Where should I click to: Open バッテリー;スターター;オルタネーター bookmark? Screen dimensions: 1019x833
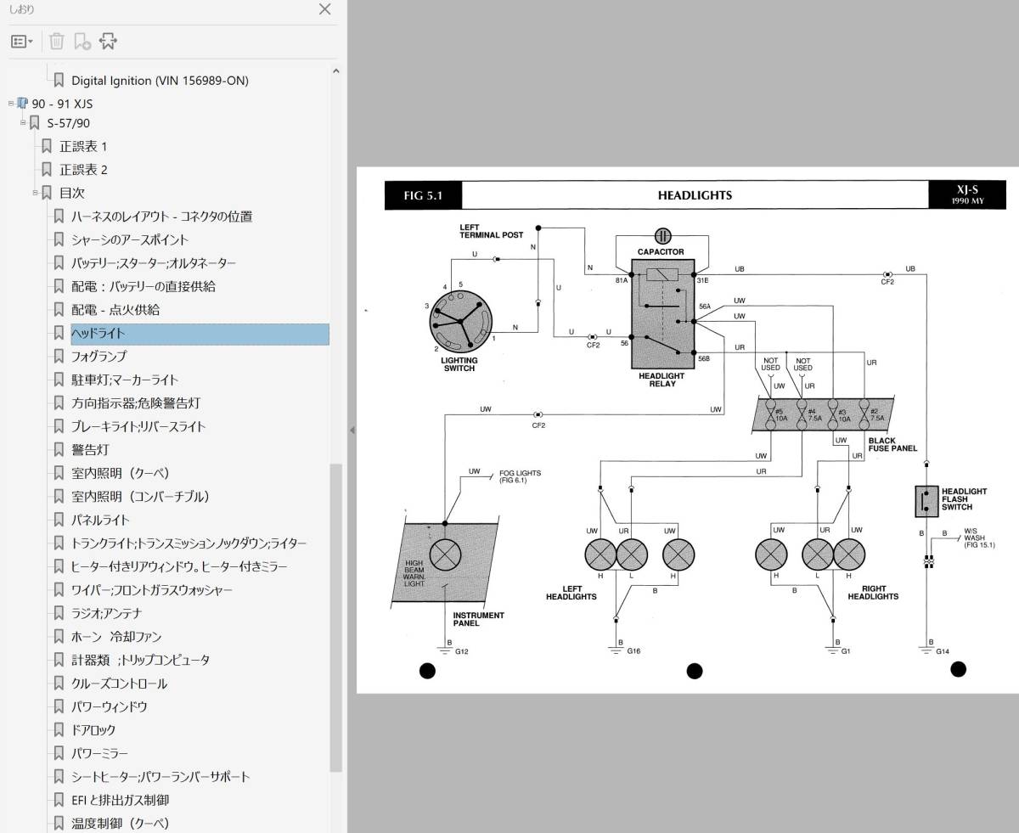(x=154, y=263)
